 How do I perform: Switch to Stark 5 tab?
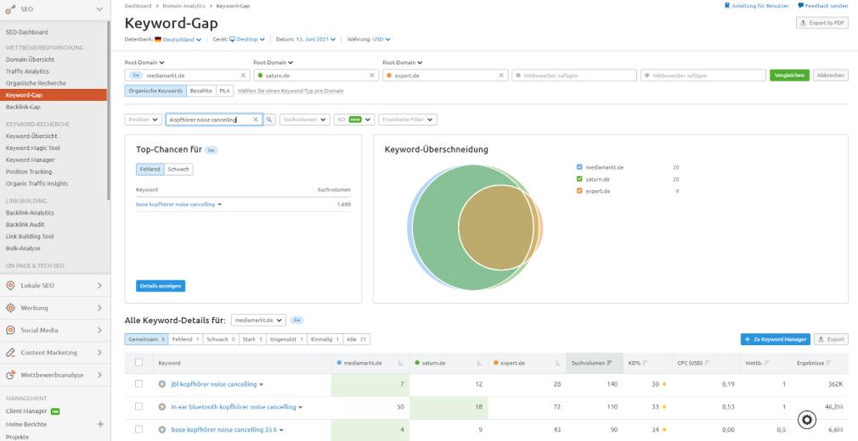(x=252, y=339)
